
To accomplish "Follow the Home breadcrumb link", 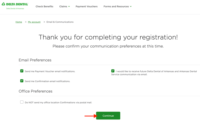I will 19,22.
